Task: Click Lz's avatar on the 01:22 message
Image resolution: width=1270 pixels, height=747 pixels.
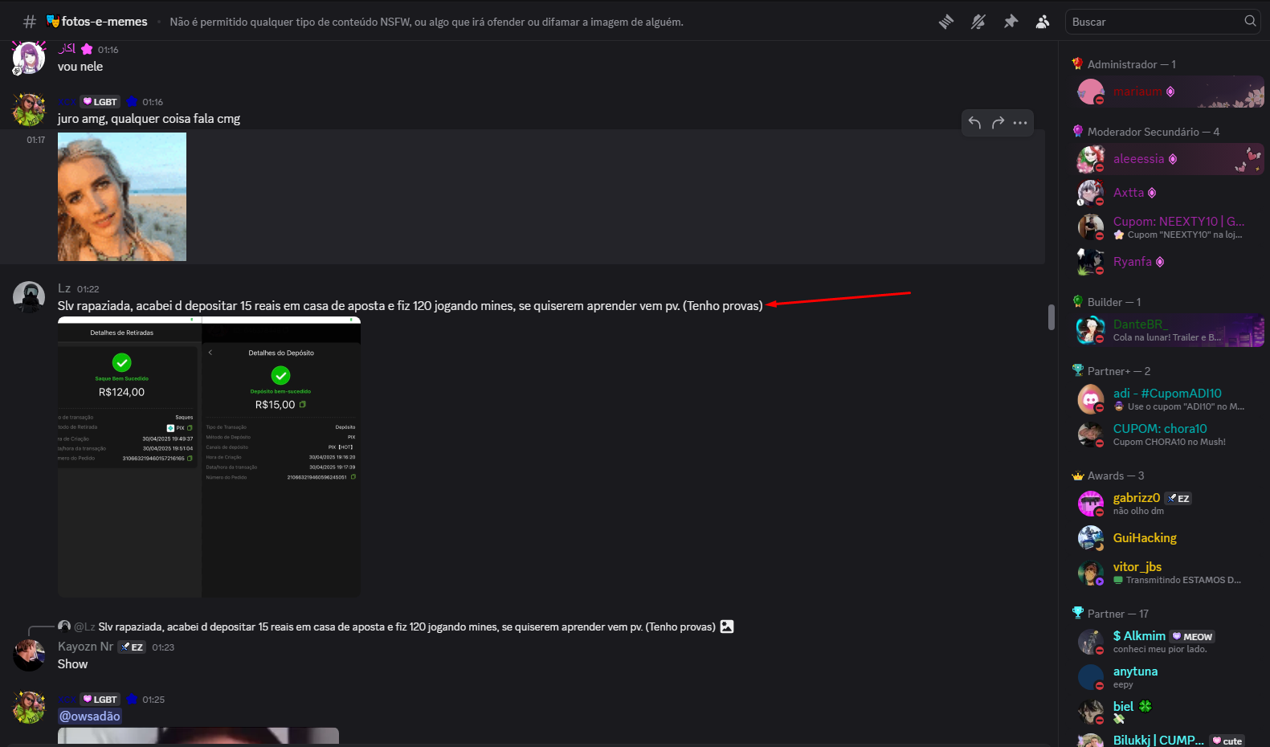Action: coord(29,297)
